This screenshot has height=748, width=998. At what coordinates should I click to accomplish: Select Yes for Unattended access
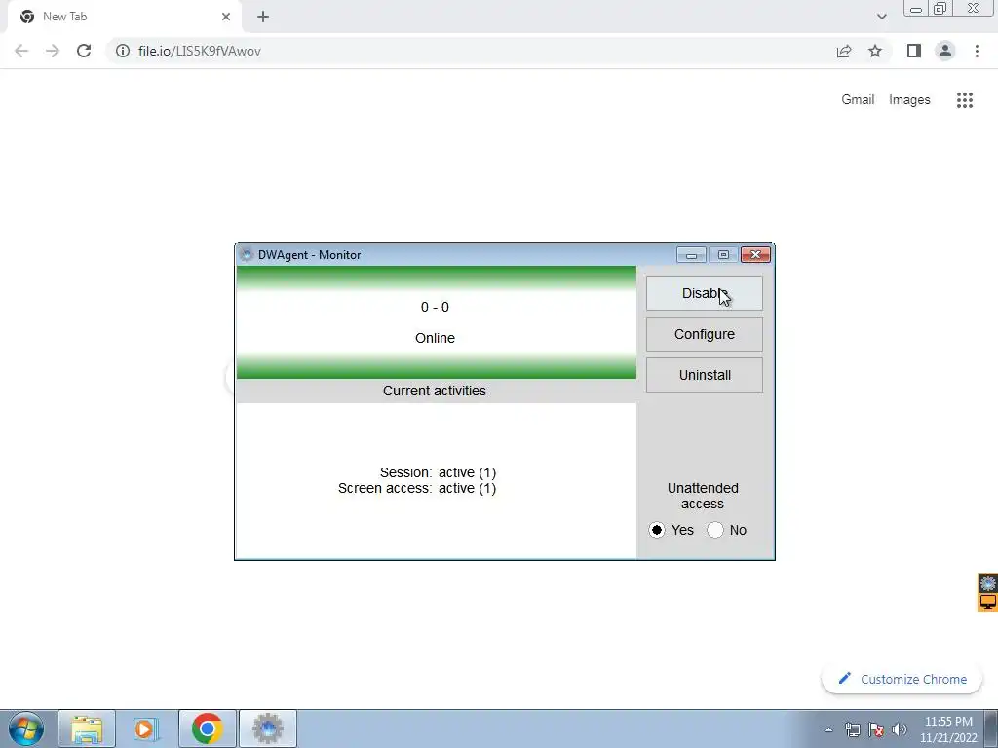click(x=657, y=530)
